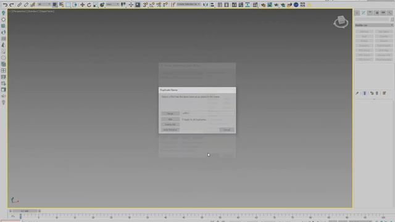The height and width of the screenshot is (222, 395).
Task: Toggle the Percent Snap button
Action: click(159, 5)
